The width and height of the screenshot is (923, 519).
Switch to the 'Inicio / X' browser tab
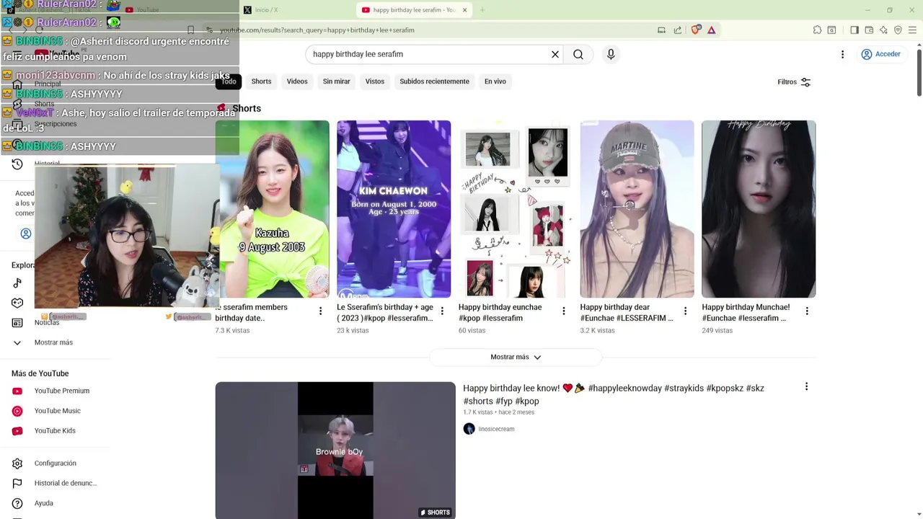296,10
